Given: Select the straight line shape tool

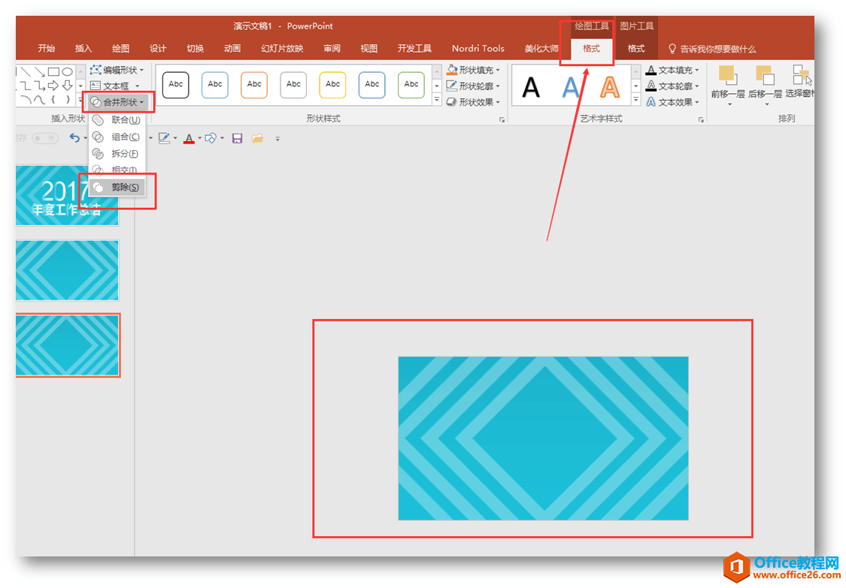Looking at the screenshot, I should [x=25, y=71].
